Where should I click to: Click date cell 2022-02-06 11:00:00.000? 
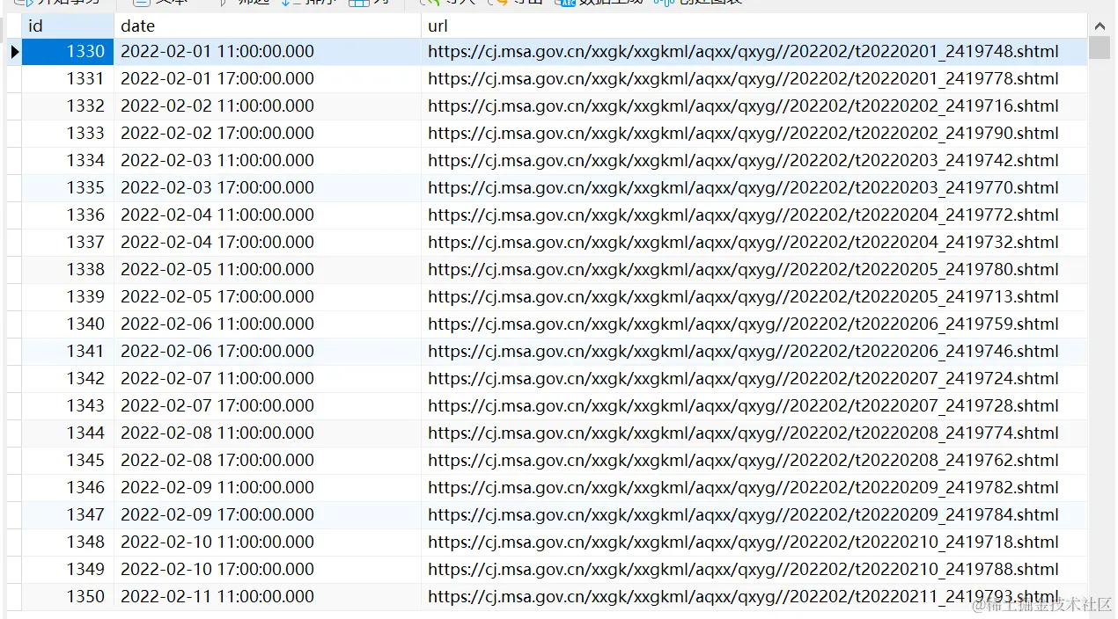pyautogui.click(x=268, y=324)
